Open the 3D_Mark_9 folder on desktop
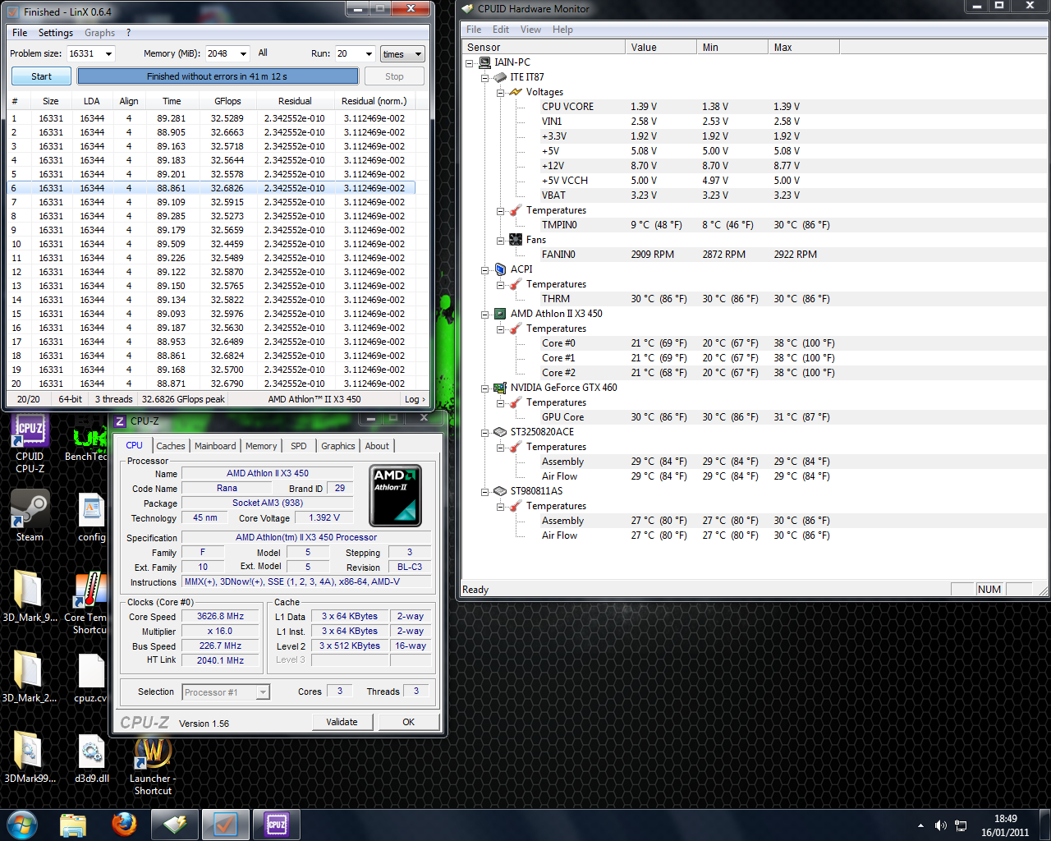This screenshot has height=841, width=1051. [x=30, y=595]
